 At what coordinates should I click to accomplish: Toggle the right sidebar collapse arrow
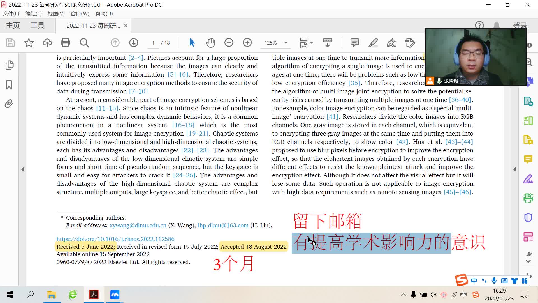514,169
